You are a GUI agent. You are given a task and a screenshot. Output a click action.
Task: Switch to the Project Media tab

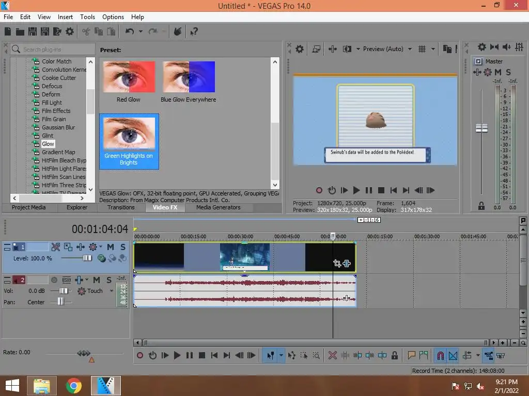click(x=29, y=207)
